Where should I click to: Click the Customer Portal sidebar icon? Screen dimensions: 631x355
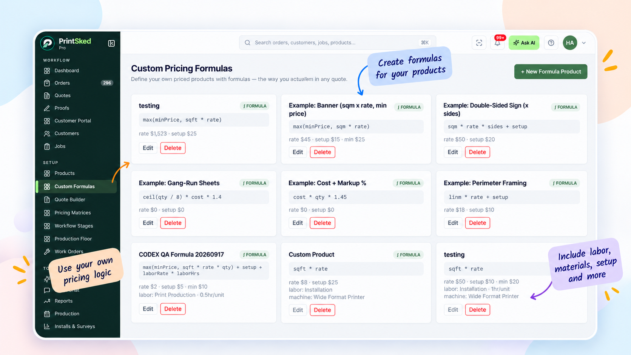coord(47,121)
